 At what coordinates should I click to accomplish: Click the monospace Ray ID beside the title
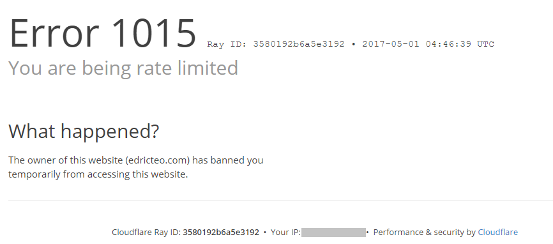pos(276,44)
